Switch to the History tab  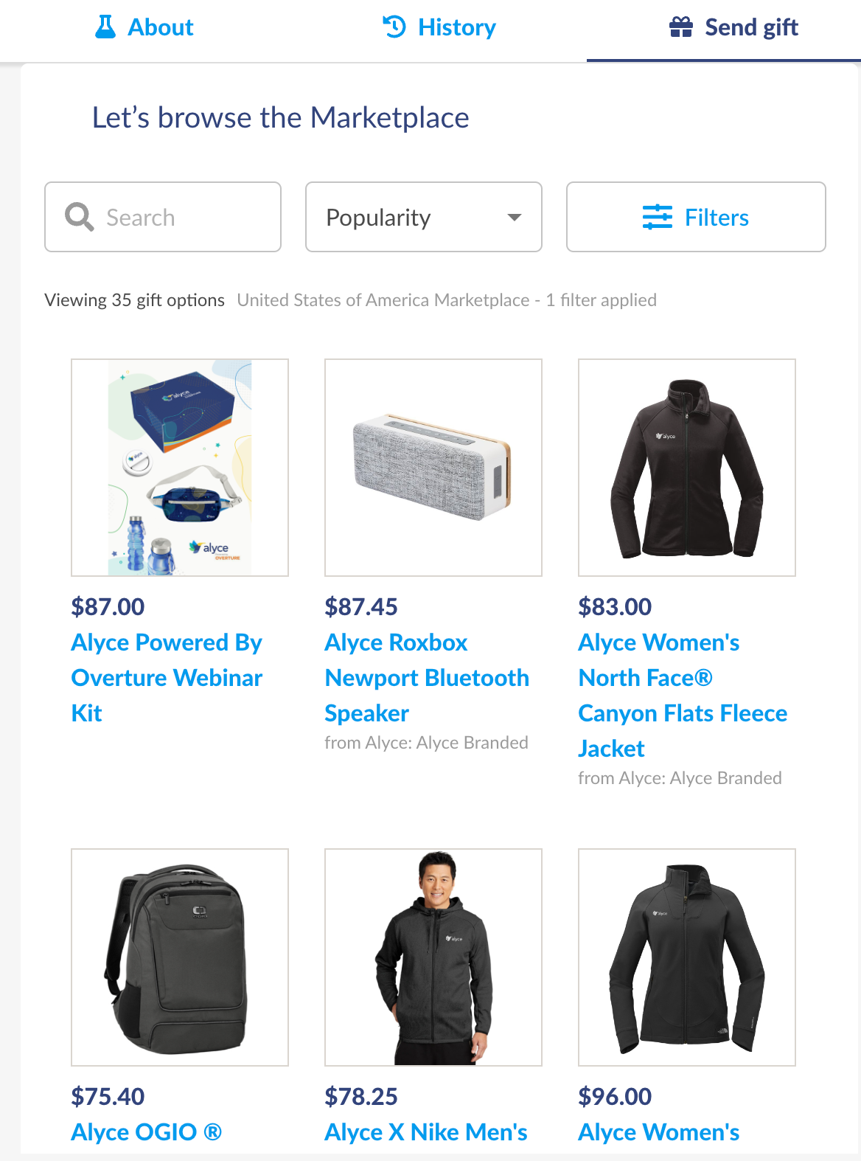click(439, 28)
